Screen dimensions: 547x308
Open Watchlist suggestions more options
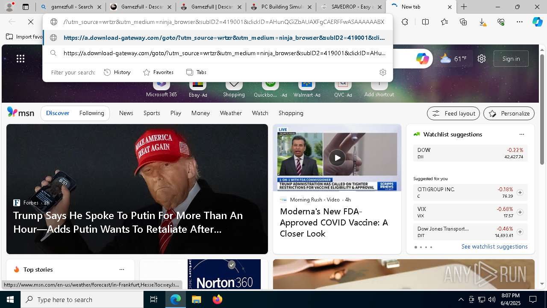[x=521, y=134]
